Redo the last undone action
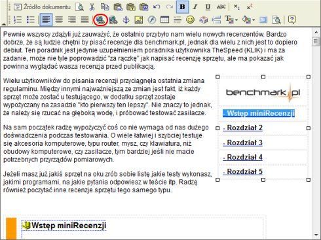 click(x=170, y=7)
